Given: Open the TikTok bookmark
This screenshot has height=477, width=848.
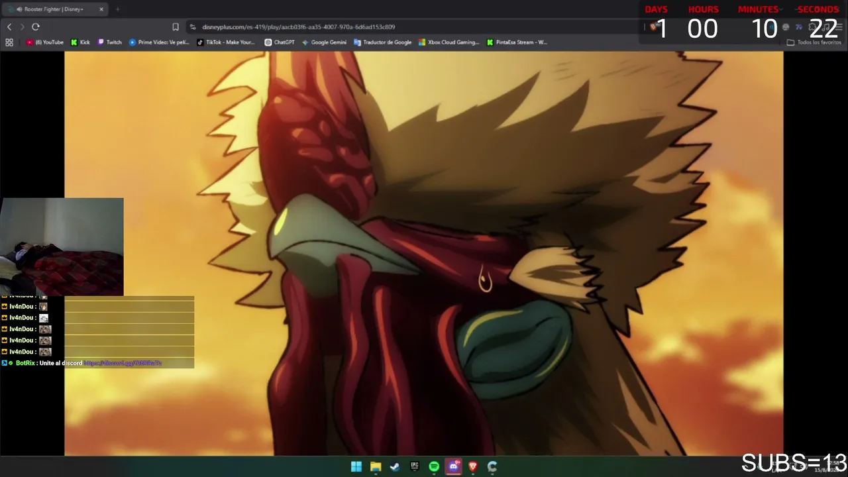Looking at the screenshot, I should coord(226,42).
